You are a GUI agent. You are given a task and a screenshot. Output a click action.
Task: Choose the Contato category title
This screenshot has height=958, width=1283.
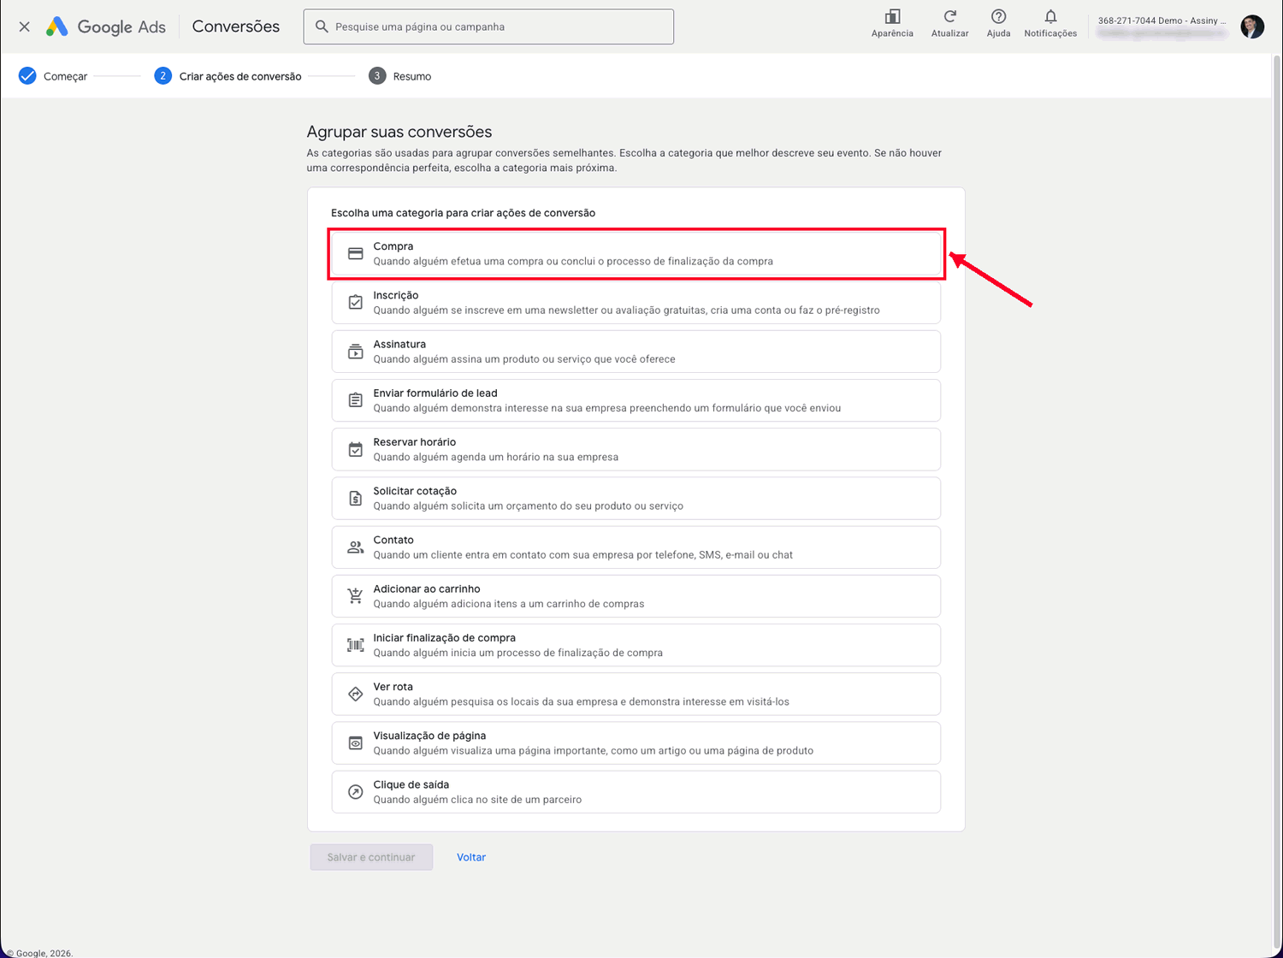pyautogui.click(x=393, y=540)
